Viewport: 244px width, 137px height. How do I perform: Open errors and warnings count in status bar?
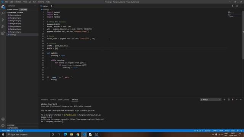click(x=20, y=131)
